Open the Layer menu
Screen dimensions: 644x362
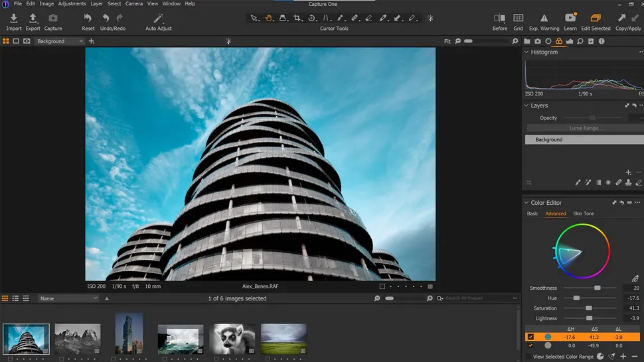[96, 4]
